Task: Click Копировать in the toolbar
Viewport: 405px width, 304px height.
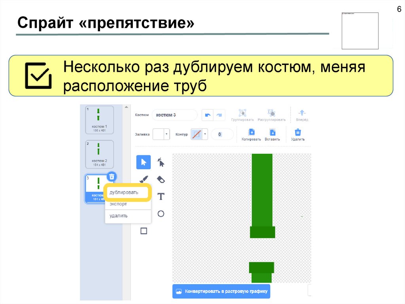Action: 251,135
